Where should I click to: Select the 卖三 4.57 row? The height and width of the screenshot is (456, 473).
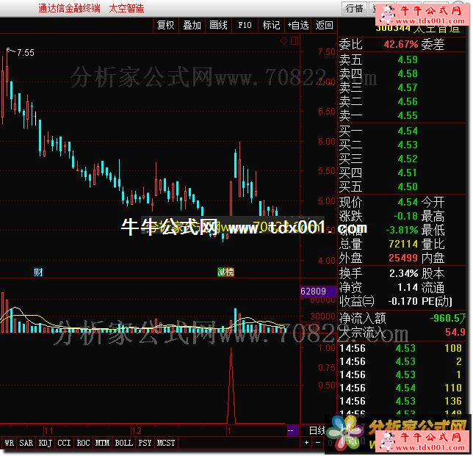(402, 87)
